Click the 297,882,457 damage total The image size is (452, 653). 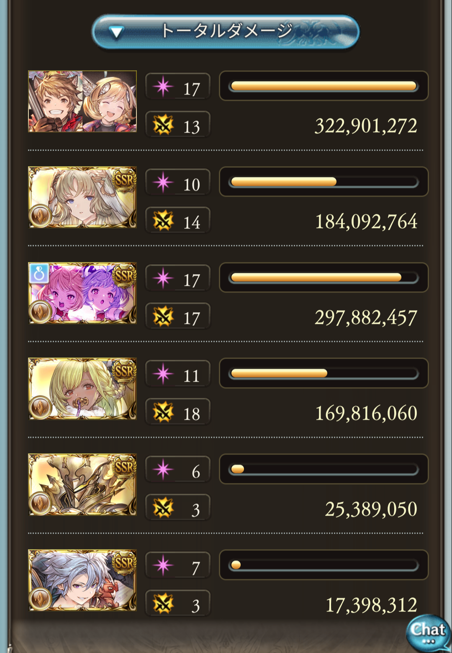coord(366,318)
